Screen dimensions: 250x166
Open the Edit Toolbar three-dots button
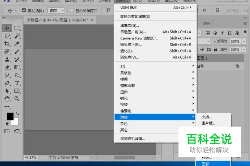point(7,106)
